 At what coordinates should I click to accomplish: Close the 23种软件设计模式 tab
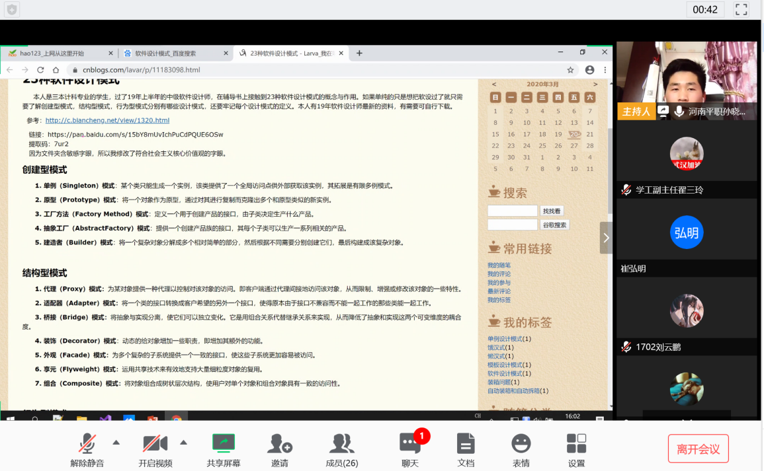(341, 54)
